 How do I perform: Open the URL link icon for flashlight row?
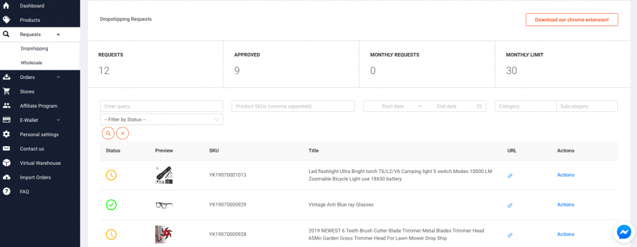pyautogui.click(x=510, y=176)
